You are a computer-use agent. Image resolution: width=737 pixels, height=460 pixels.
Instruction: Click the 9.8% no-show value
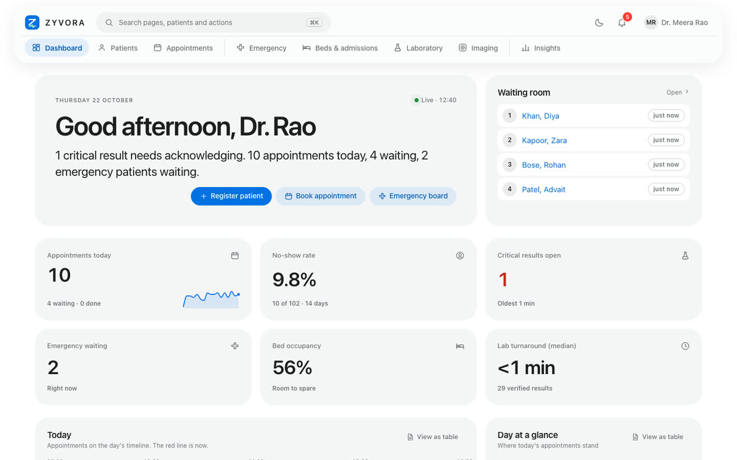pyautogui.click(x=294, y=280)
